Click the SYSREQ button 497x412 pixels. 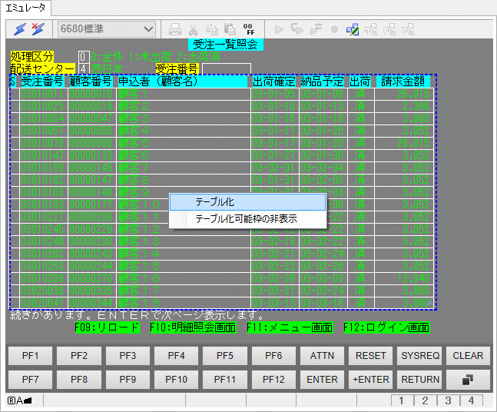click(420, 356)
